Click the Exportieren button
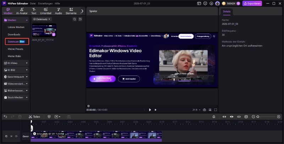 click(252, 4)
